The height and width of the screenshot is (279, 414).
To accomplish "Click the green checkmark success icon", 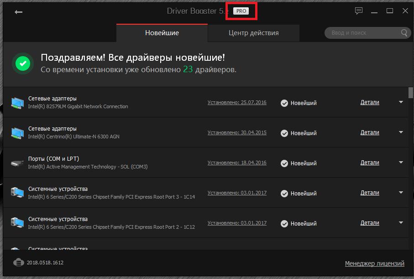I will pyautogui.click(x=23, y=63).
